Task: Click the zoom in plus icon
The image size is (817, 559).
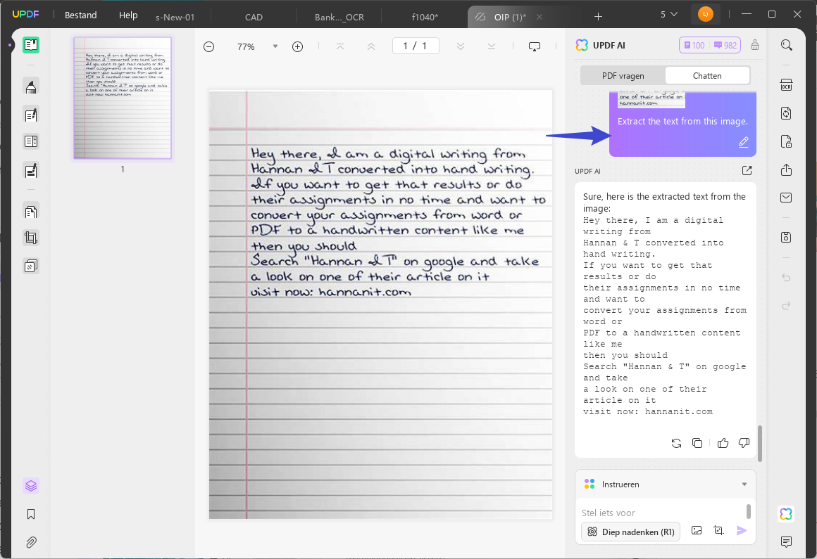Action: click(x=297, y=47)
